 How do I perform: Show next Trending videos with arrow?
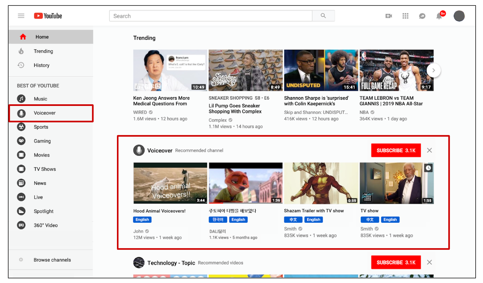(434, 70)
